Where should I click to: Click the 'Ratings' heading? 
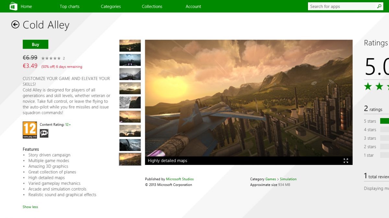click(x=376, y=43)
